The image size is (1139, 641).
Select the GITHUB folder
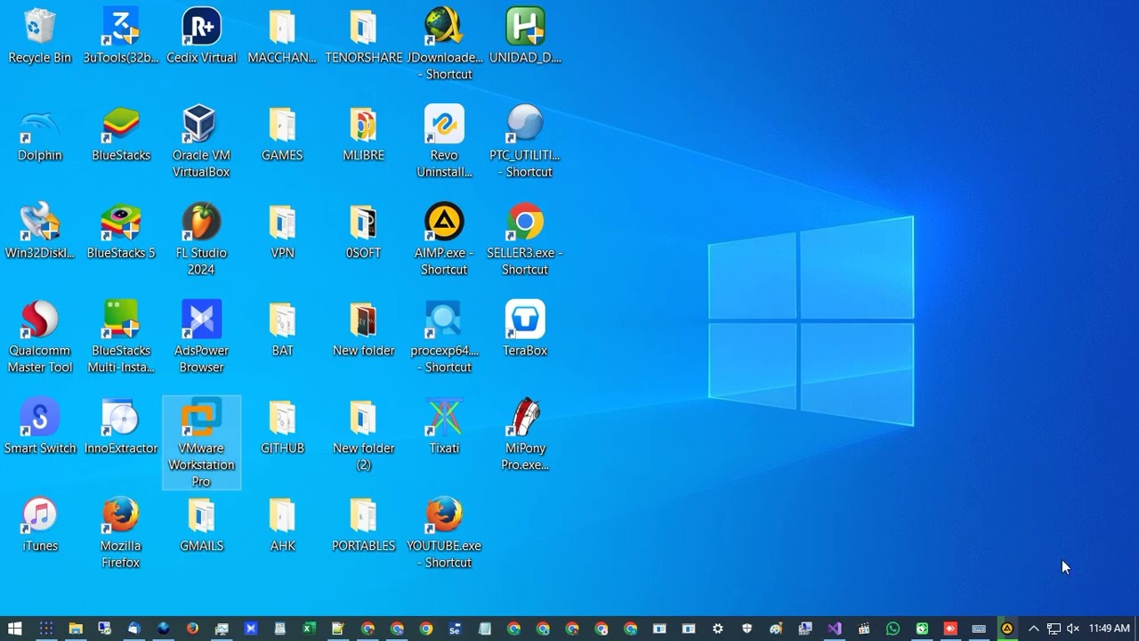282,426
